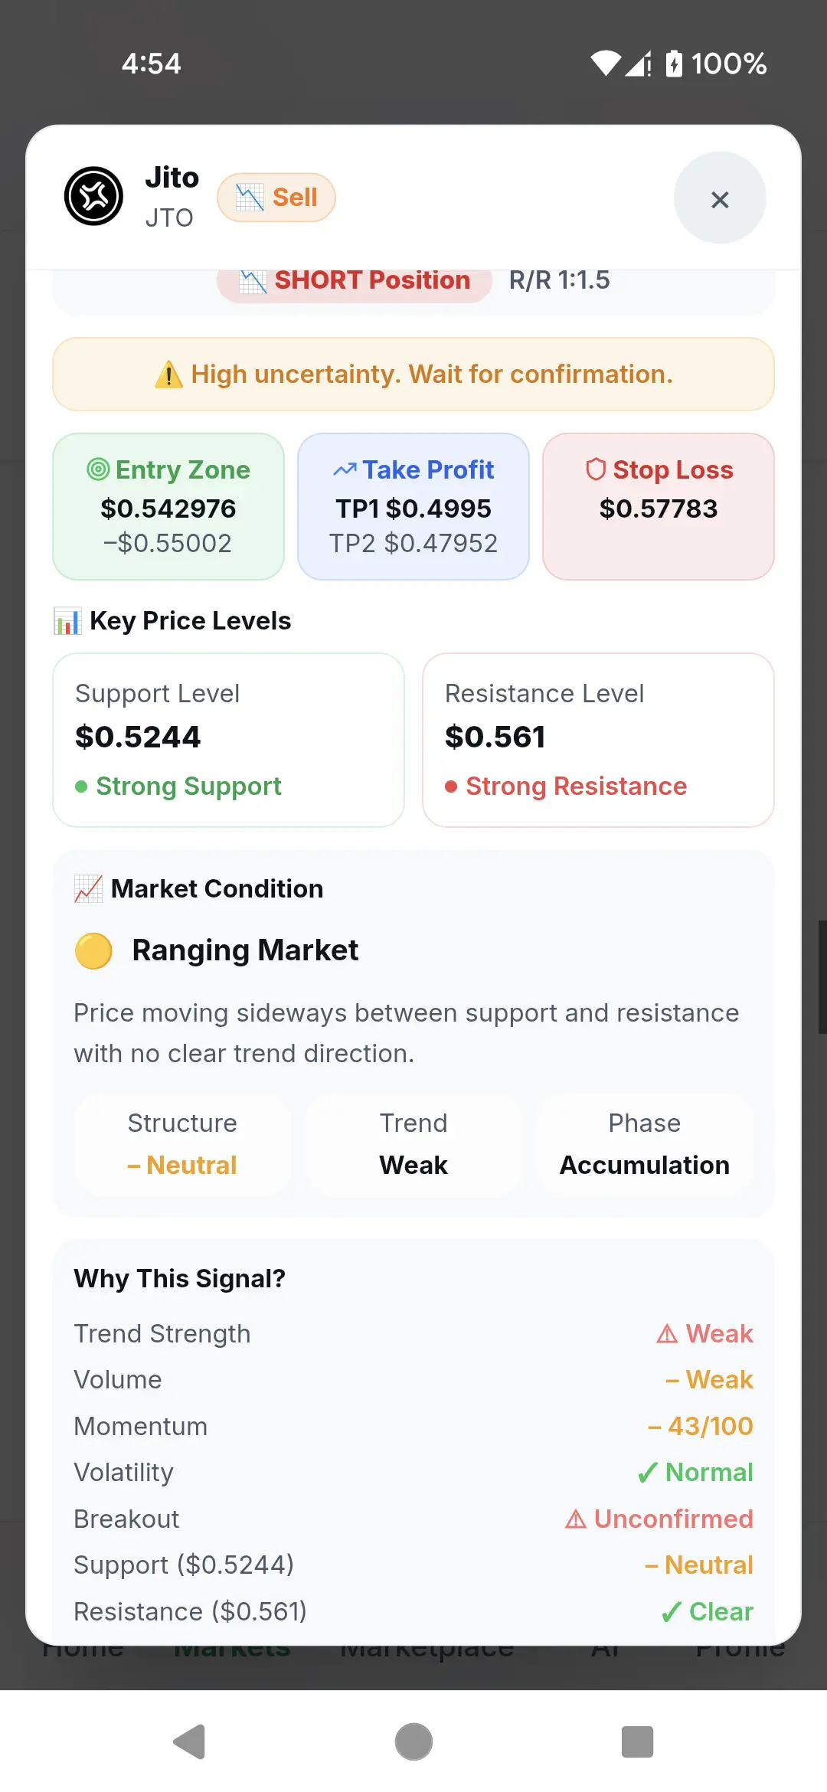Tap the Breakout Unconfirmed warning
Screen dimensions: 827x1792
(x=659, y=1519)
